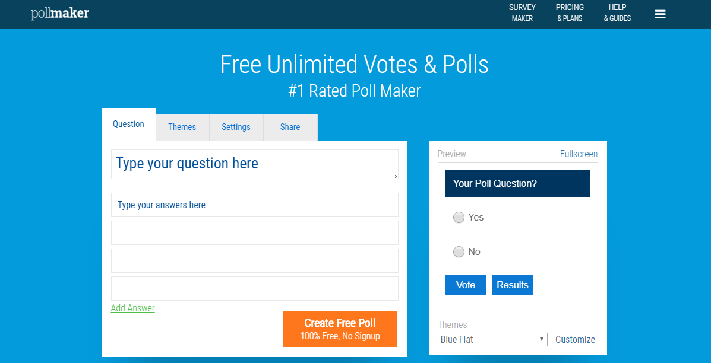The image size is (711, 363).
Task: Select the Yes radio button
Action: coord(459,218)
